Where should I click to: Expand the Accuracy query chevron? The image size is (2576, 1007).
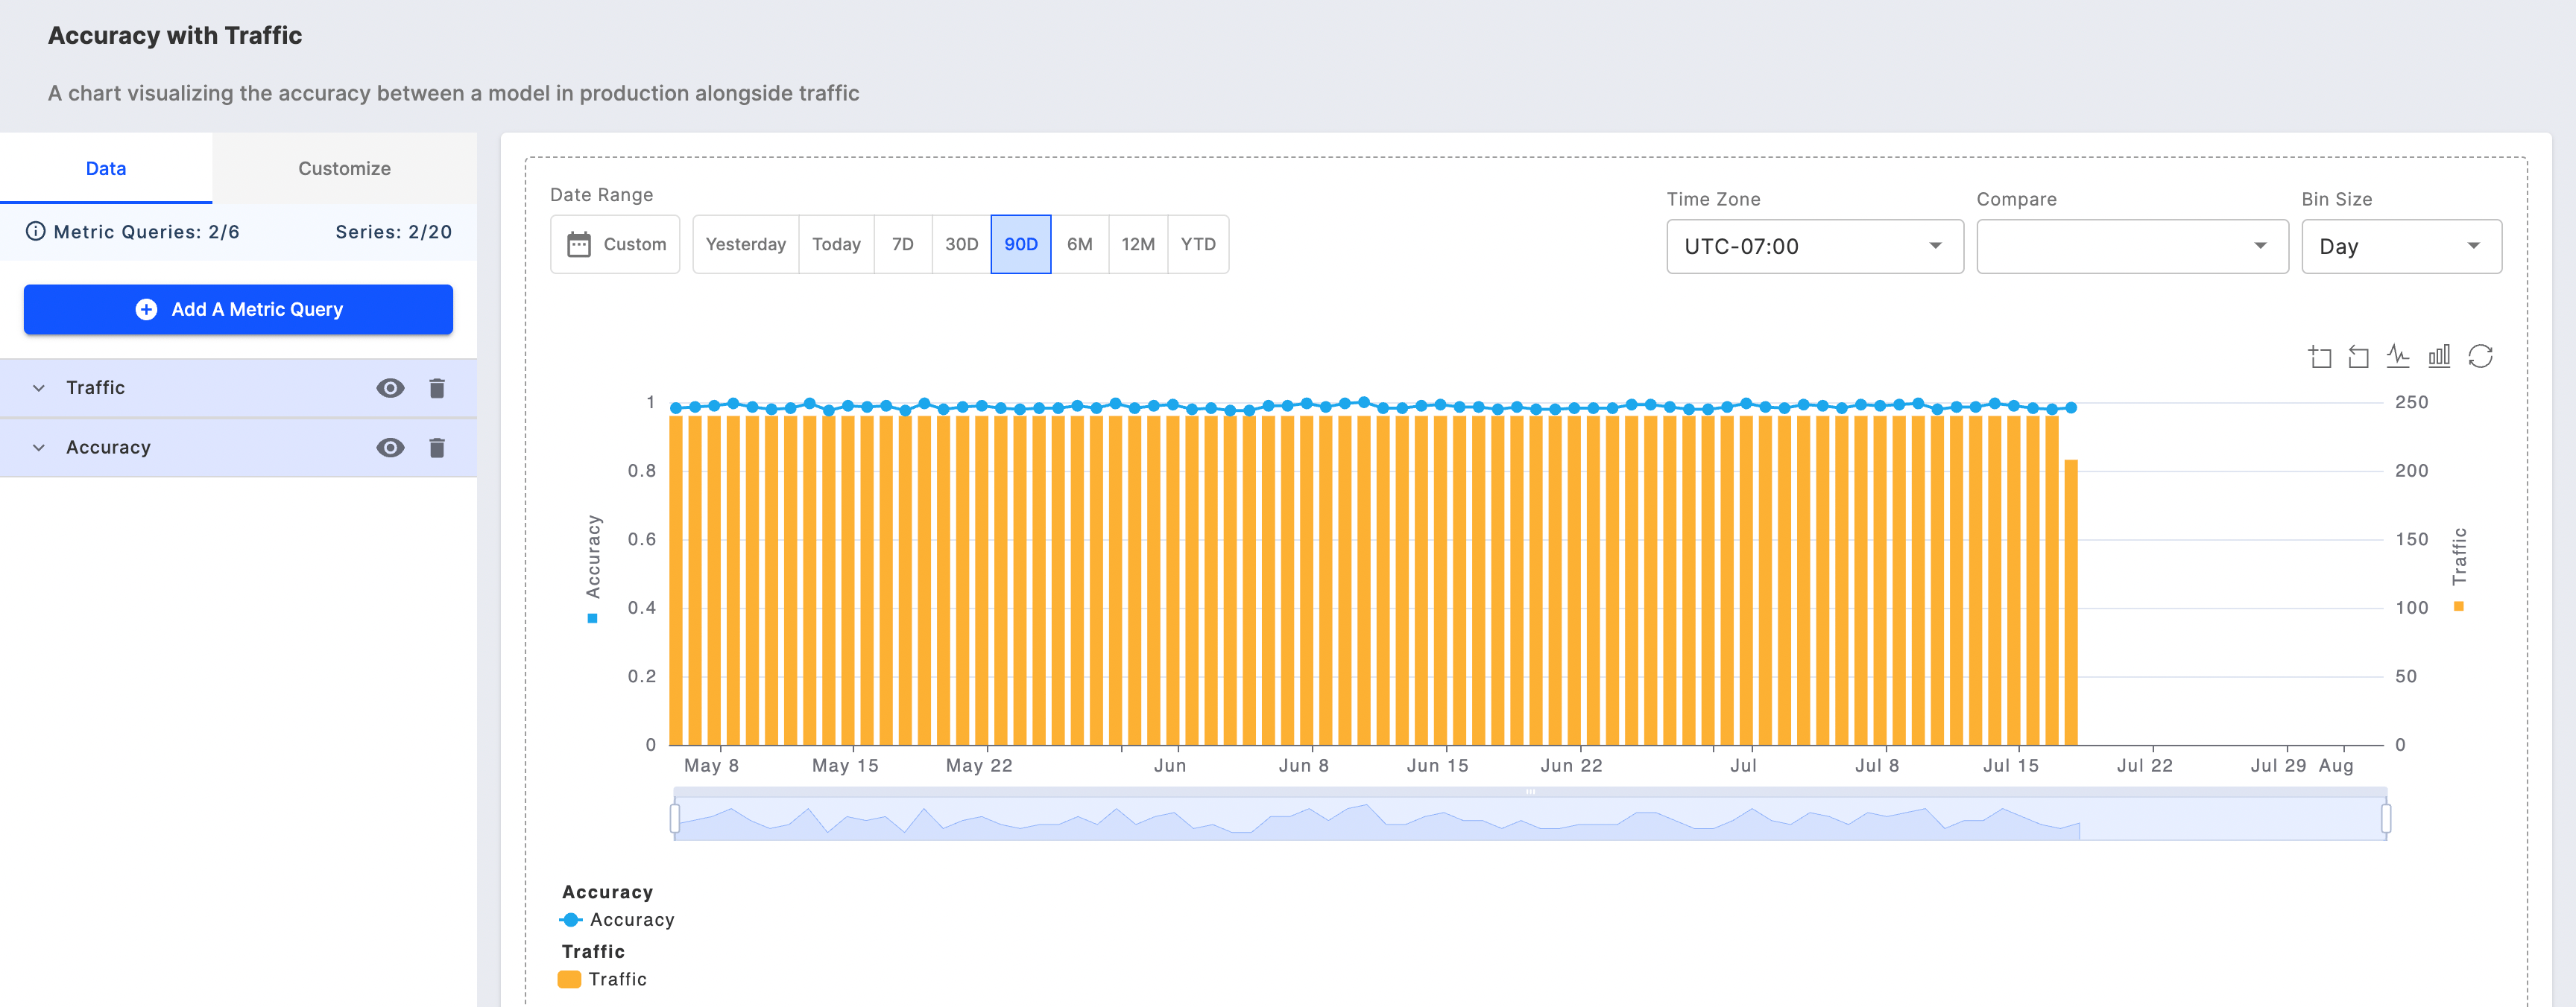39,448
